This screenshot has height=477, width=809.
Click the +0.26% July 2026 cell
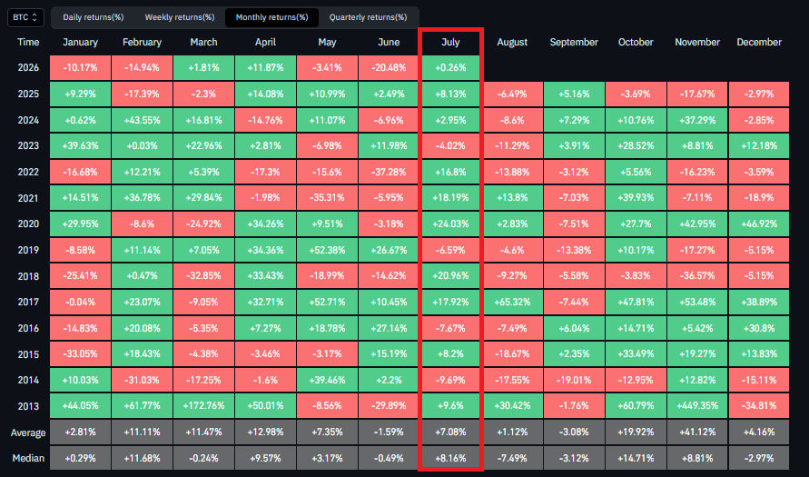pyautogui.click(x=450, y=67)
